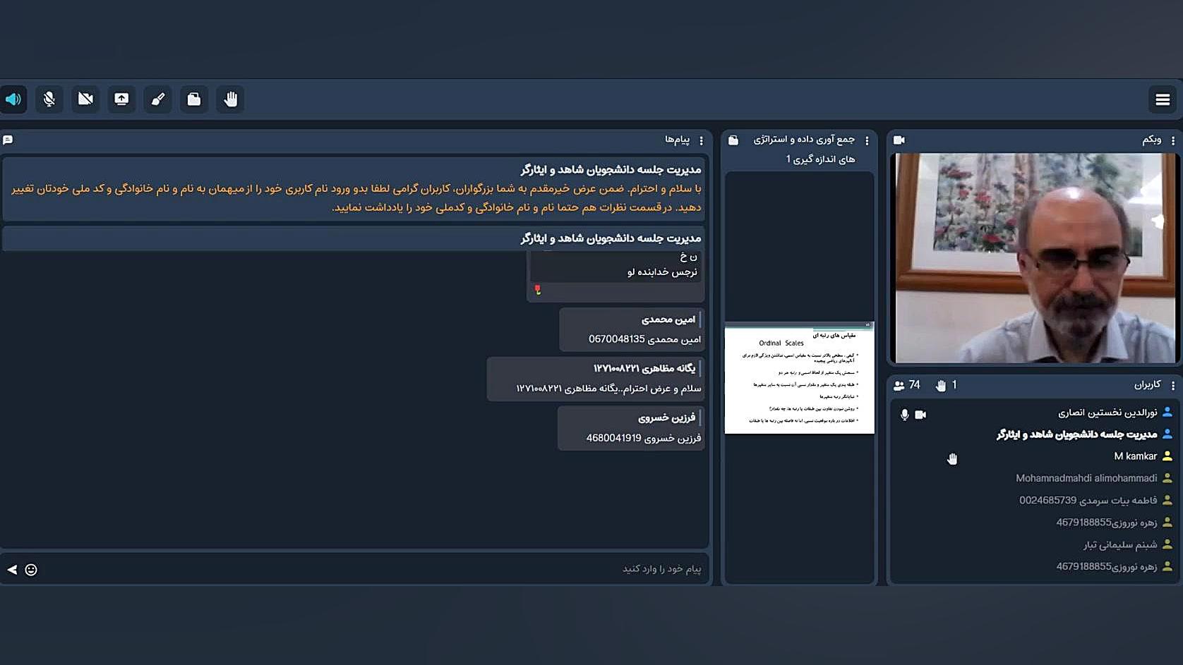1183x665 pixels.
Task: Start screen sharing from the toolbar
Action: (x=121, y=99)
